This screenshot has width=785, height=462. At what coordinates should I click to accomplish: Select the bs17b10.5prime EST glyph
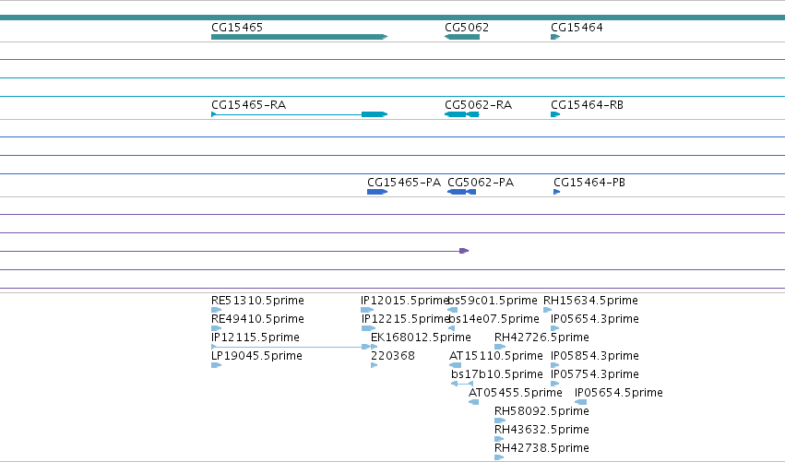click(462, 384)
